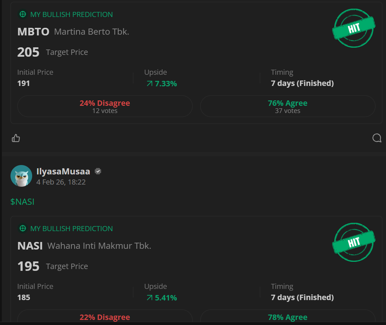Click the $NASI ticker link
The image size is (386, 325).
[x=22, y=201]
